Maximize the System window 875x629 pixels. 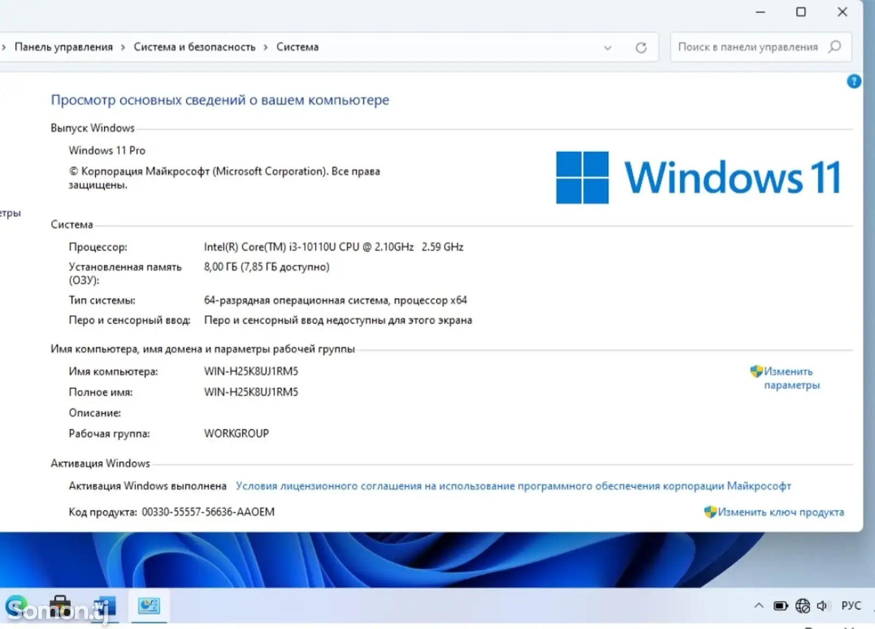[801, 11]
